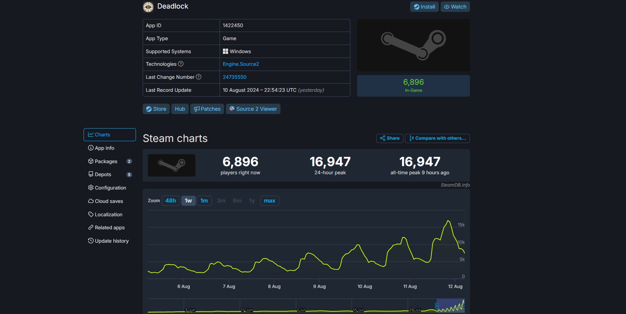Open the community Hub button
Image resolution: width=626 pixels, height=314 pixels.
(180, 109)
